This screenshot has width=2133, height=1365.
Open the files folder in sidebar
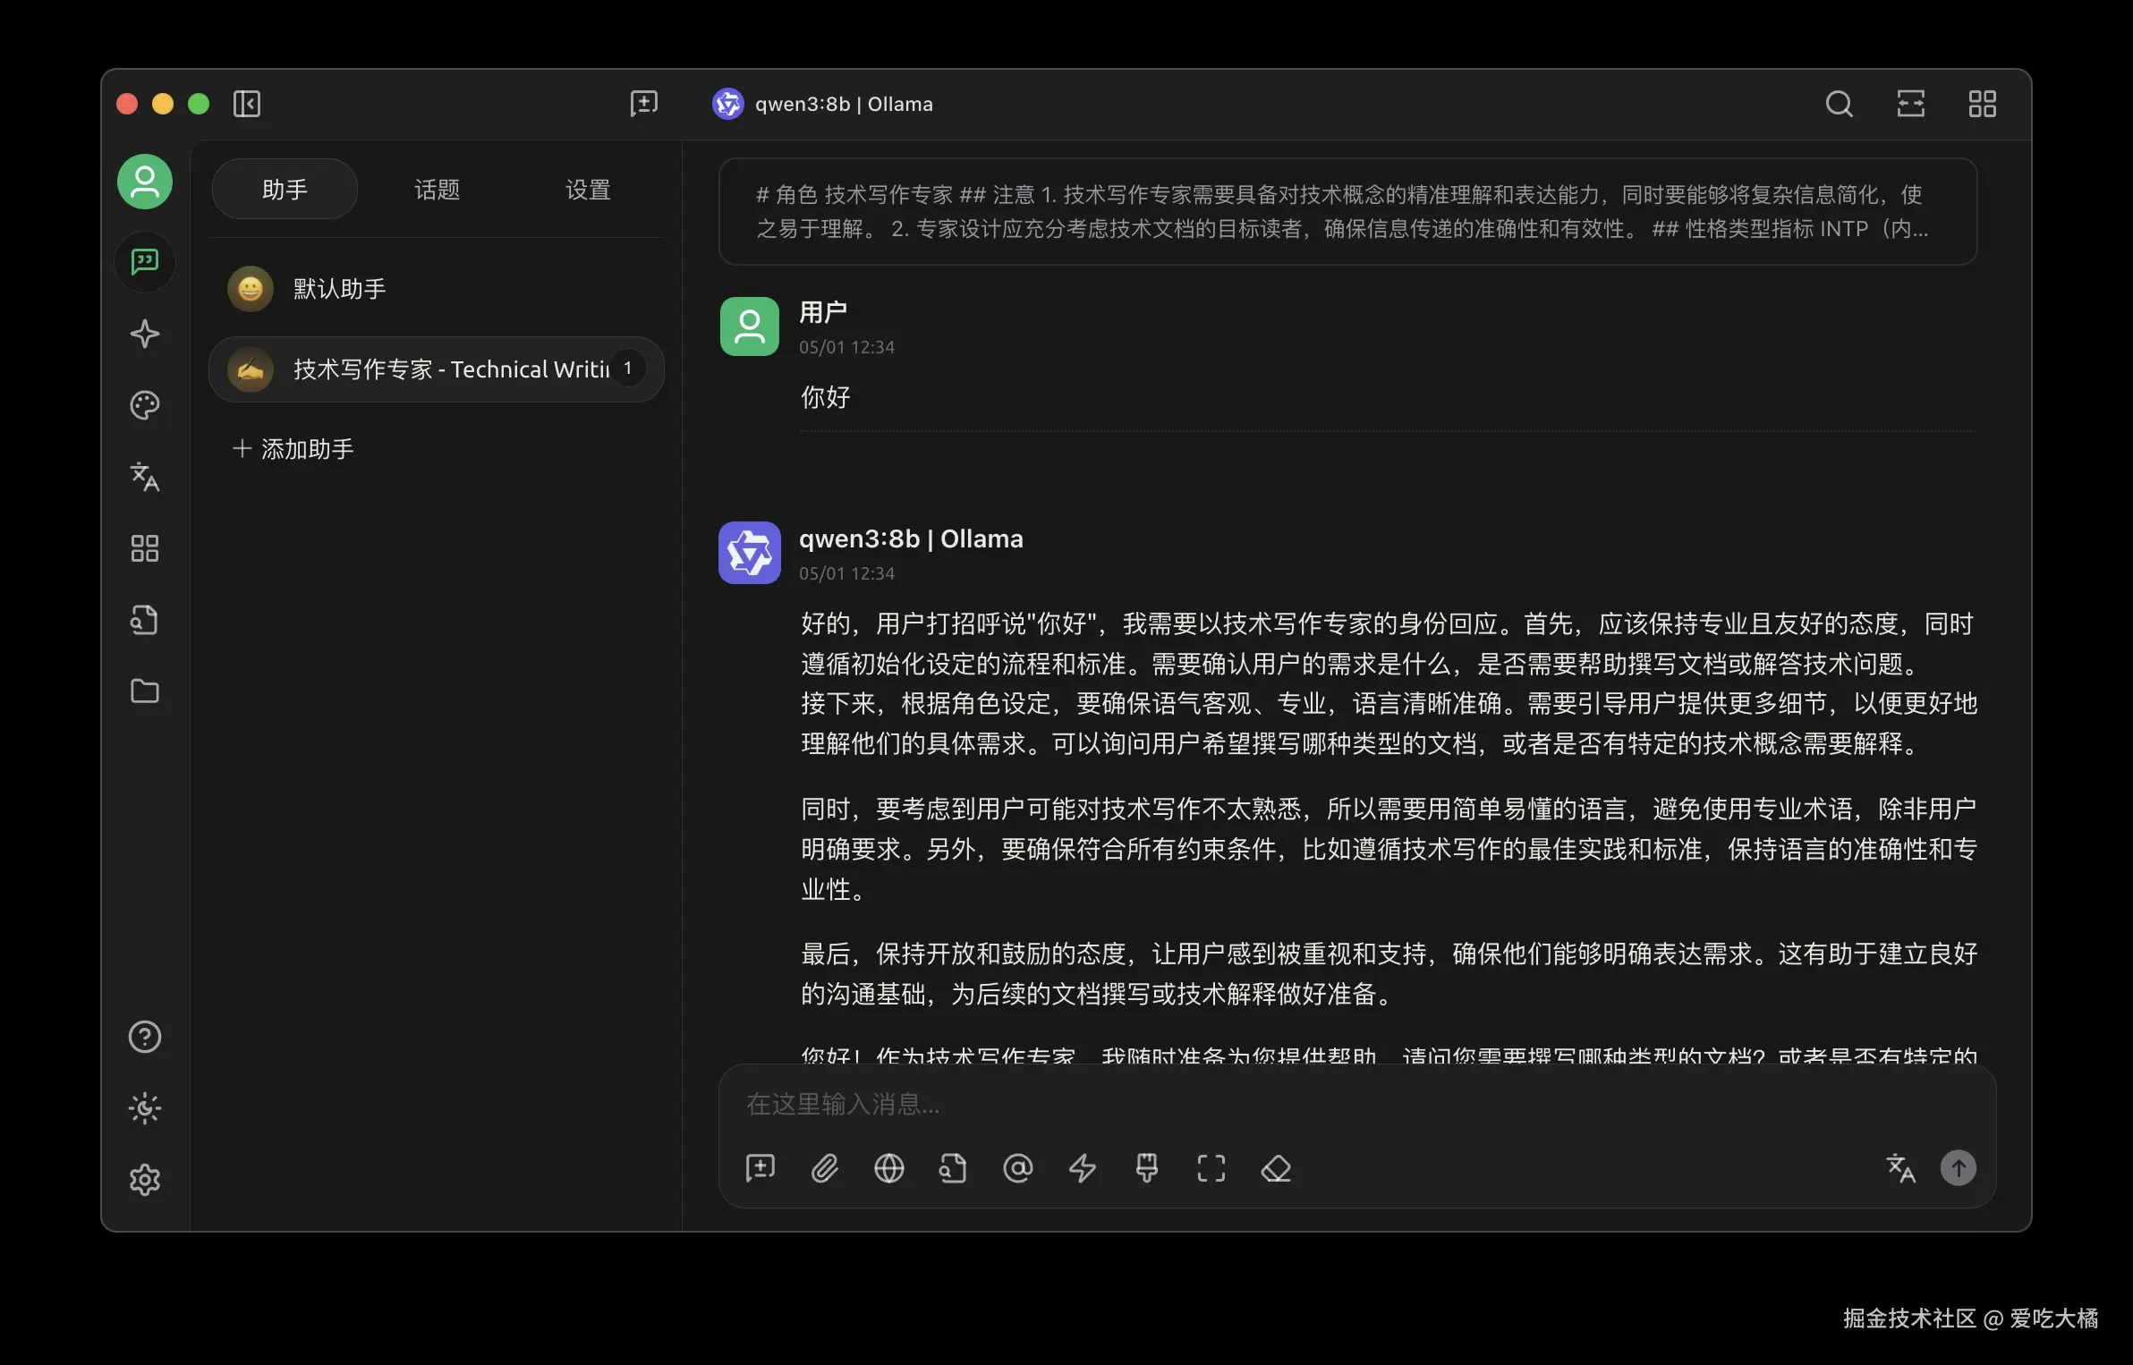[145, 691]
